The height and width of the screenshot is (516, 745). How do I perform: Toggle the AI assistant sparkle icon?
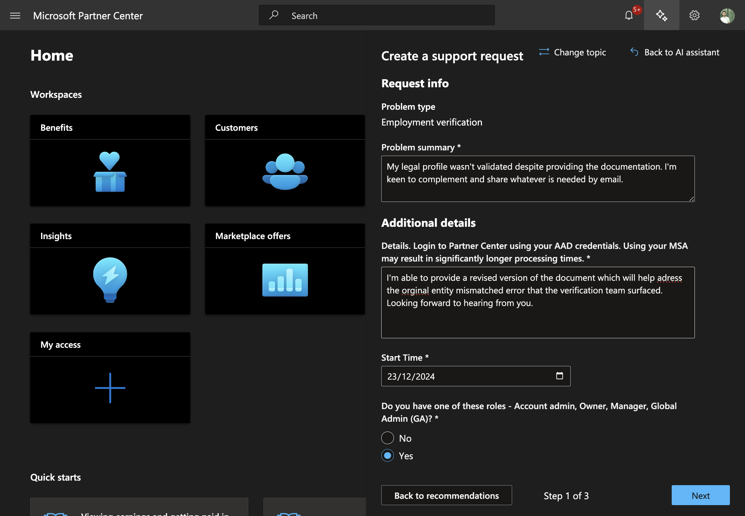(662, 15)
